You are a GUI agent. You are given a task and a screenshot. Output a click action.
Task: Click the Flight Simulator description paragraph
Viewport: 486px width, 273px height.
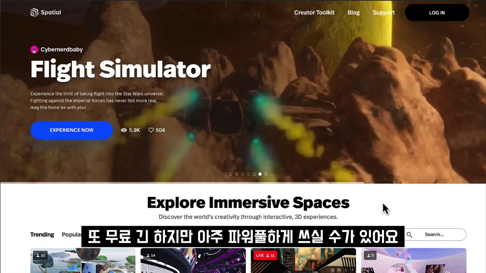coord(97,100)
